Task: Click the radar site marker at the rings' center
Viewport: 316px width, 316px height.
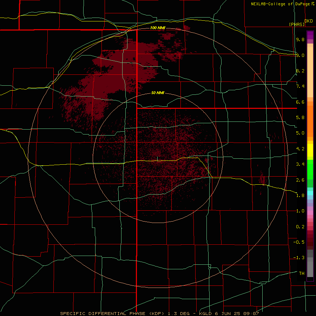Action: (158, 159)
